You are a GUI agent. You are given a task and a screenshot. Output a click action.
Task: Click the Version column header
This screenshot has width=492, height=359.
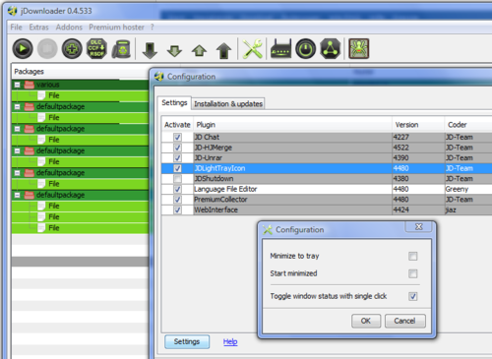click(x=418, y=125)
